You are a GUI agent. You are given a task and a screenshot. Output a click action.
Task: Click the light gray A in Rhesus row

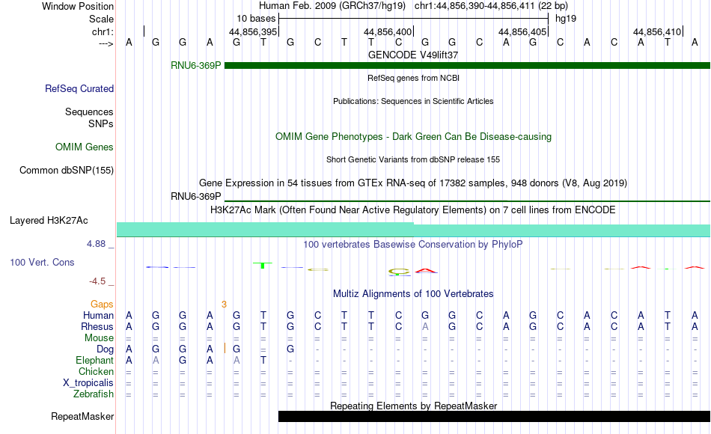(425, 327)
